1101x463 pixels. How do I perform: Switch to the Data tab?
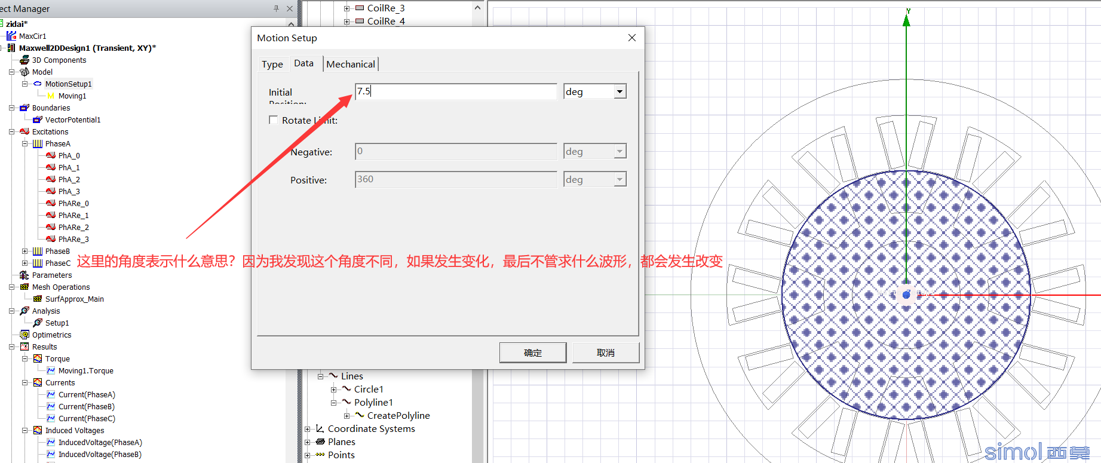pos(303,63)
